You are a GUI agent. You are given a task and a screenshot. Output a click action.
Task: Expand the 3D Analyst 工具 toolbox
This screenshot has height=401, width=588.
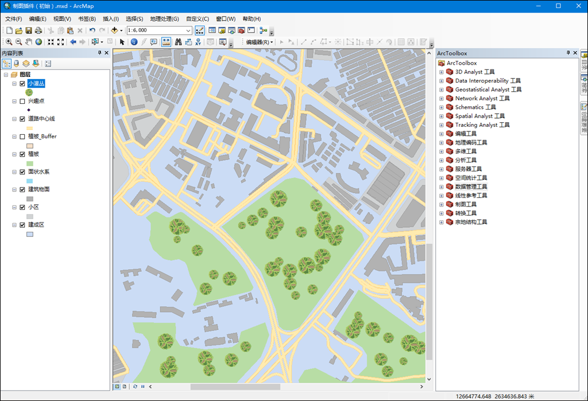(x=442, y=72)
